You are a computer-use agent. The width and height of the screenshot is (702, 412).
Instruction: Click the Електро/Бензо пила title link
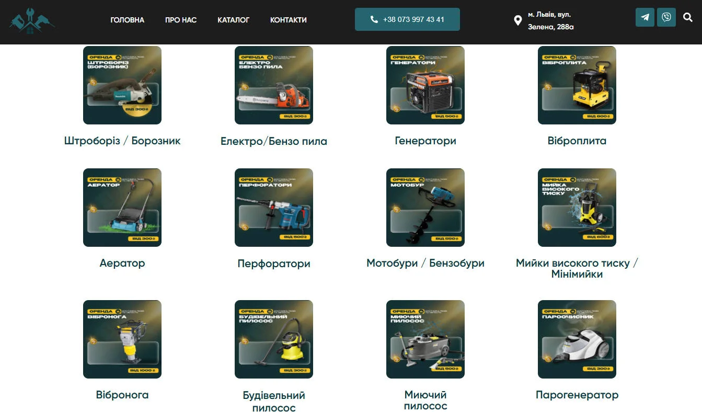[x=274, y=141]
